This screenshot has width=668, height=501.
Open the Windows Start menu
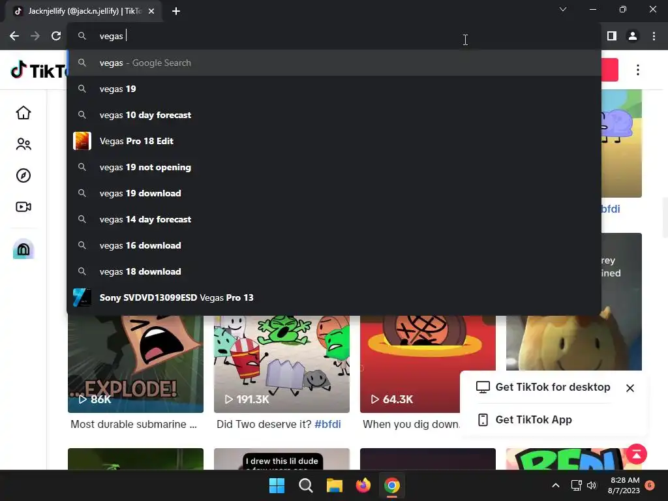pos(277,485)
